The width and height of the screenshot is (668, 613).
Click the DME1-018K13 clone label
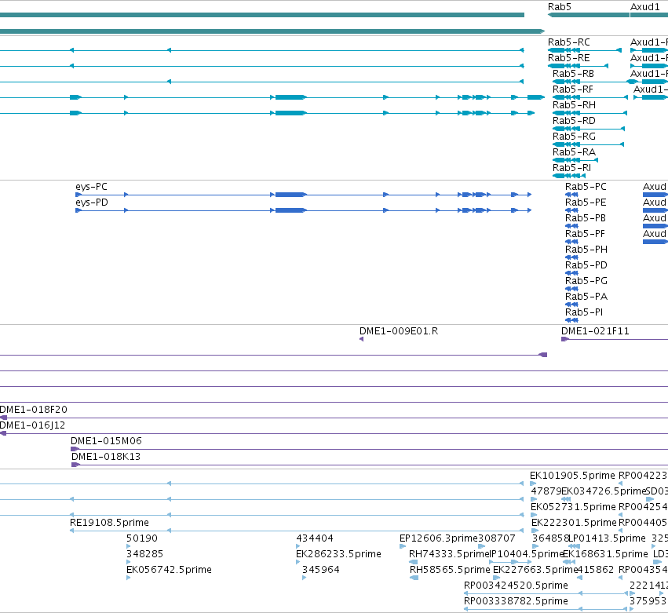coord(106,458)
